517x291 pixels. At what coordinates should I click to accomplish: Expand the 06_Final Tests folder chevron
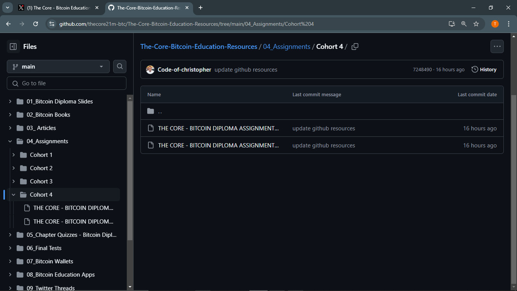tap(10, 248)
